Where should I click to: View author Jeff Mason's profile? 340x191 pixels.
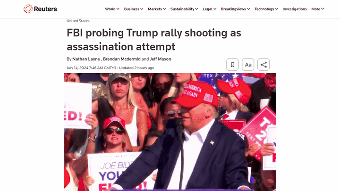[161, 59]
